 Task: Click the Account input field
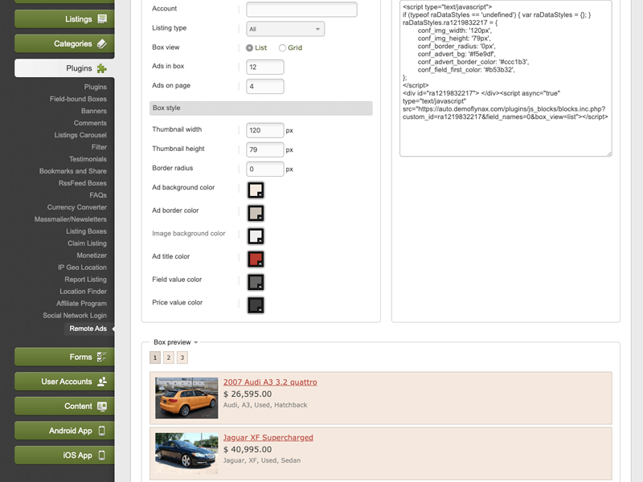click(301, 10)
